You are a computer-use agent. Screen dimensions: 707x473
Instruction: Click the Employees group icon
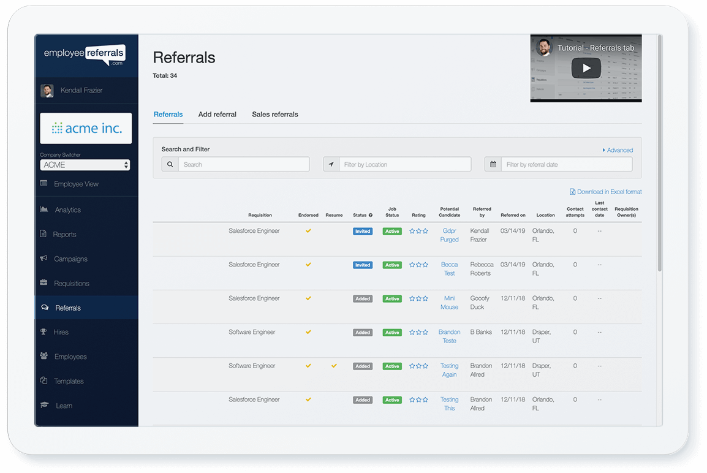point(44,356)
